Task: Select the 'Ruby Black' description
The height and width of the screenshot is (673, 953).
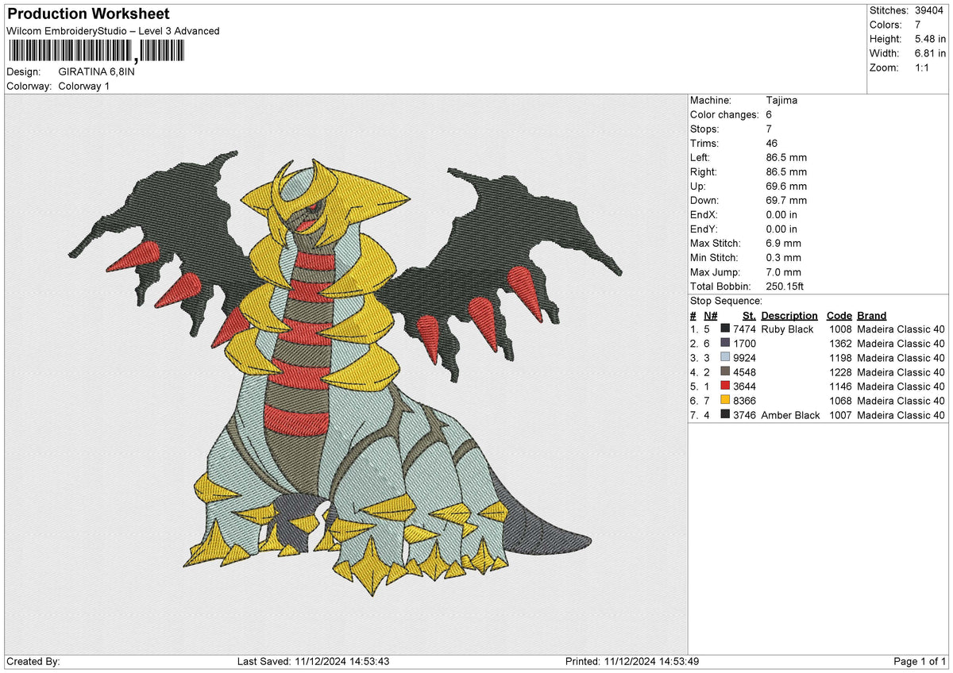Action: (787, 329)
